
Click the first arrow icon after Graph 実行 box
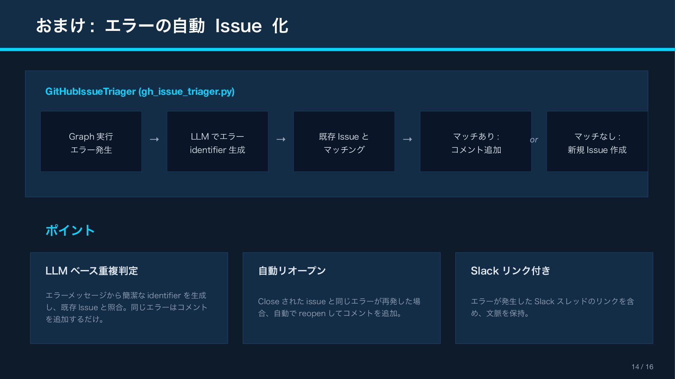point(154,140)
